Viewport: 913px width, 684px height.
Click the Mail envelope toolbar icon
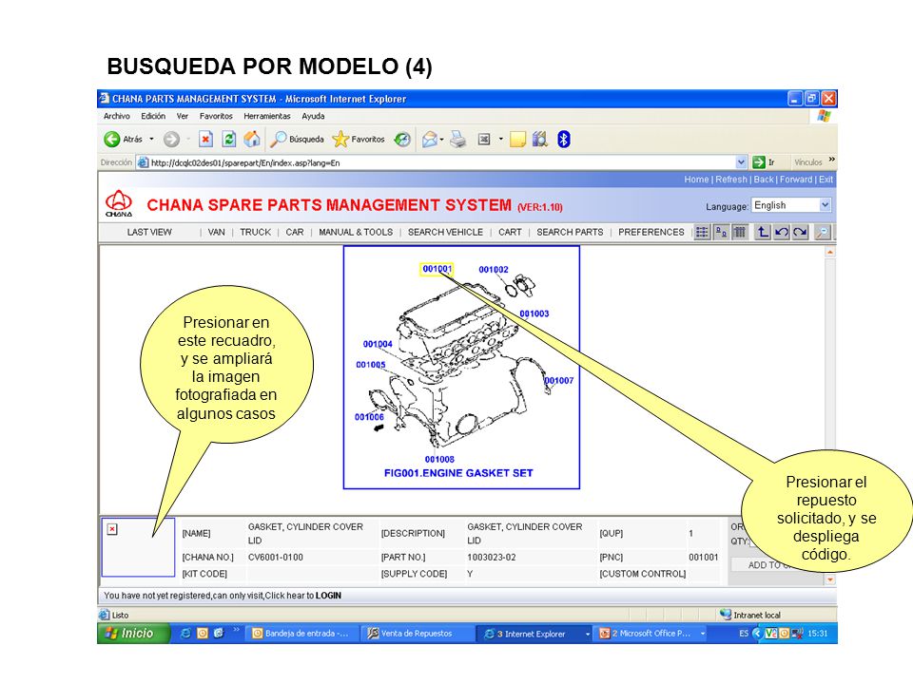(x=430, y=140)
